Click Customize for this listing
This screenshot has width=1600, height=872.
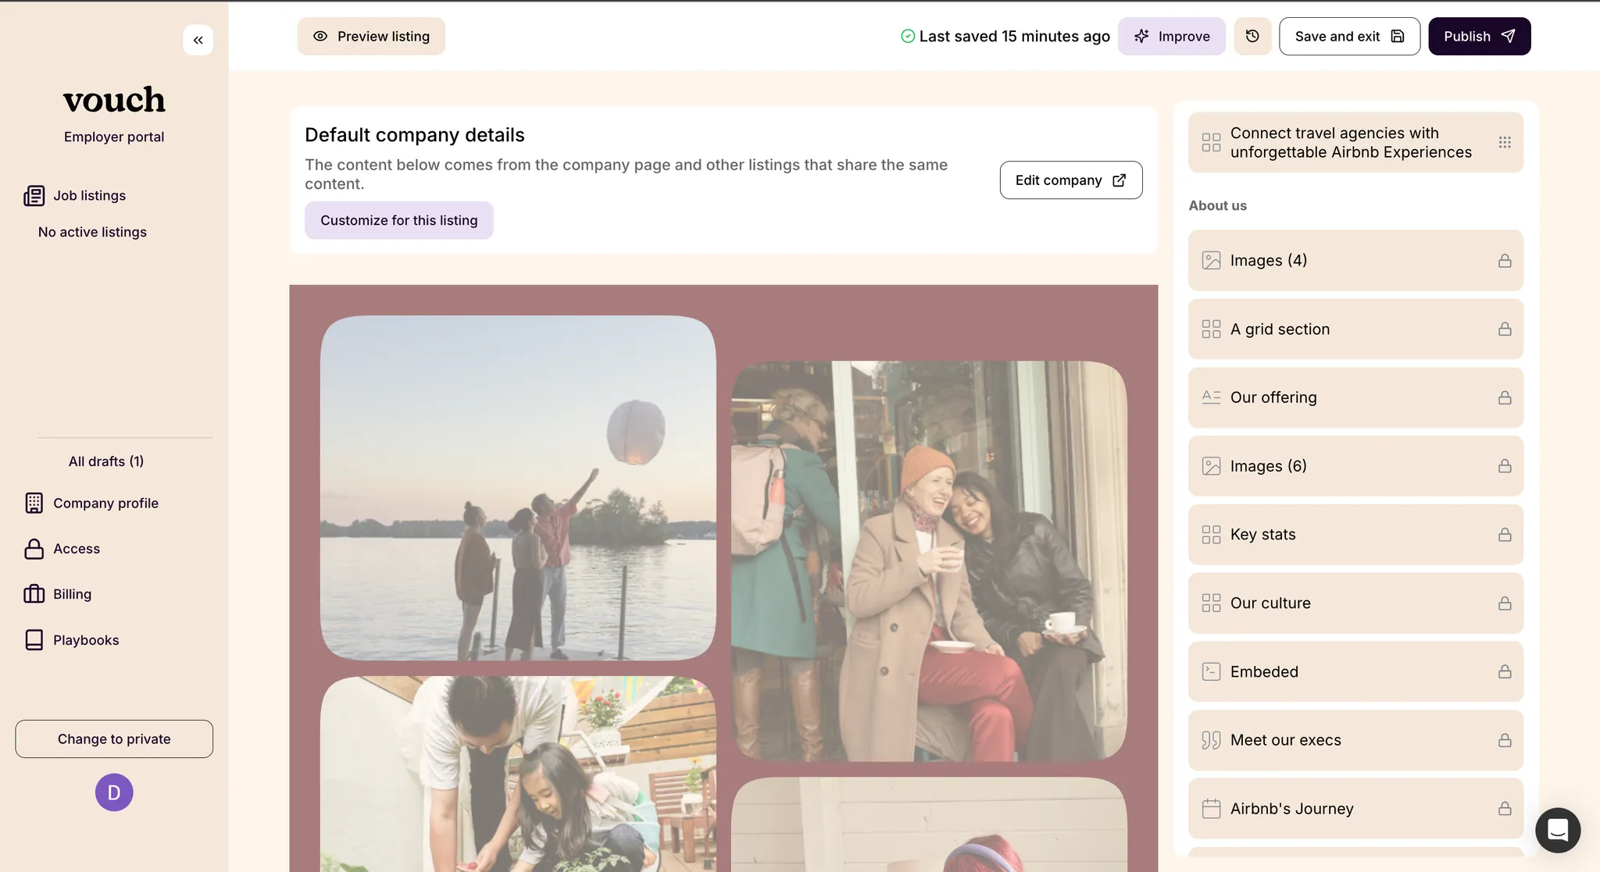pyautogui.click(x=399, y=221)
